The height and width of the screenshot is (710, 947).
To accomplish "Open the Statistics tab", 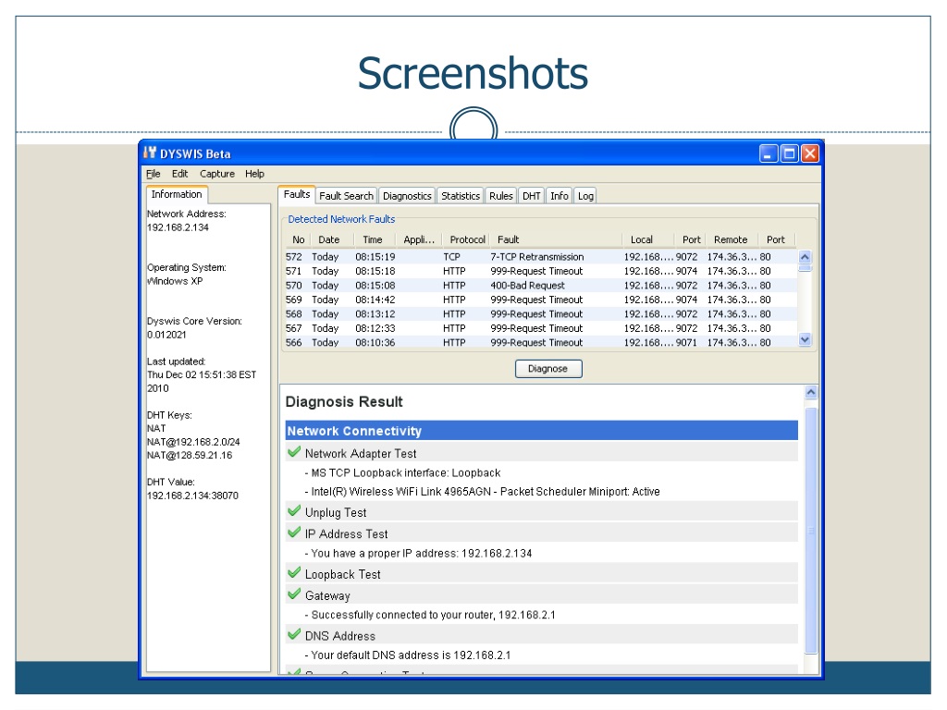I will (x=460, y=196).
